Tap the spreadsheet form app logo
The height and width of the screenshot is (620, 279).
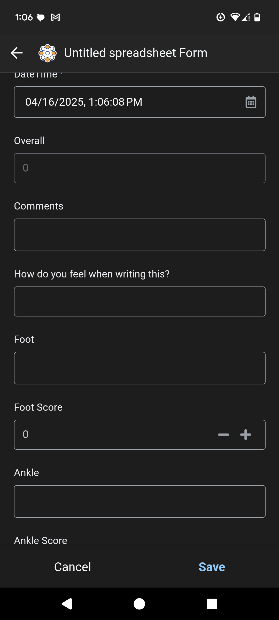click(48, 53)
